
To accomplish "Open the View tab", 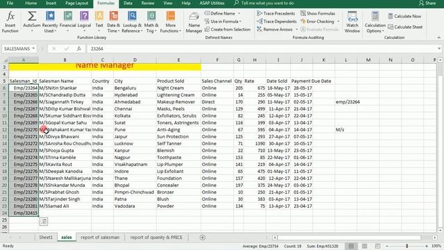I will pyautogui.click(x=168, y=3).
